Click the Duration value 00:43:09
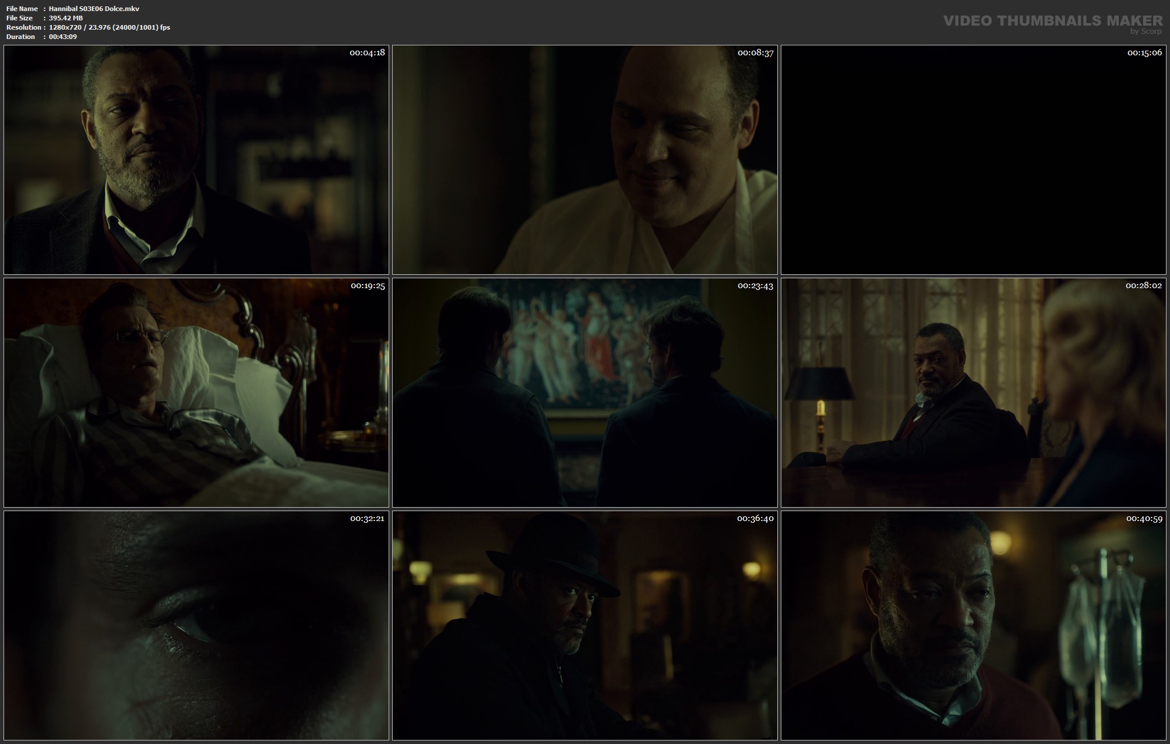 (63, 37)
